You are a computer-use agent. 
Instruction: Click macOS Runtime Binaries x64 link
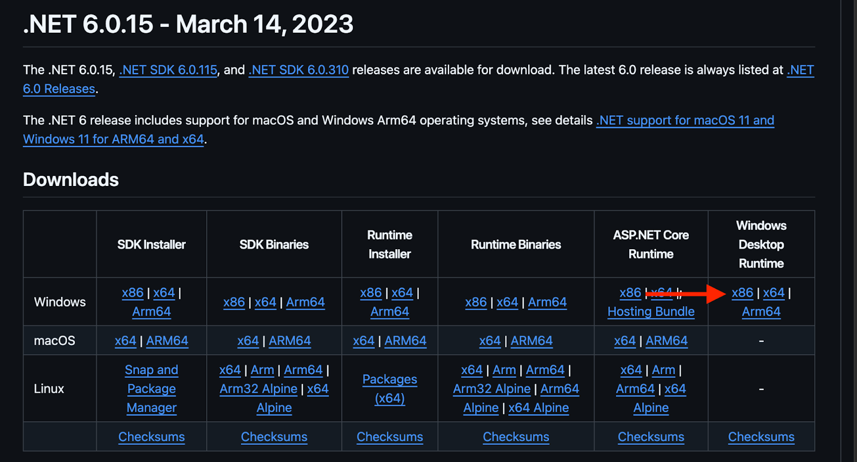click(490, 341)
